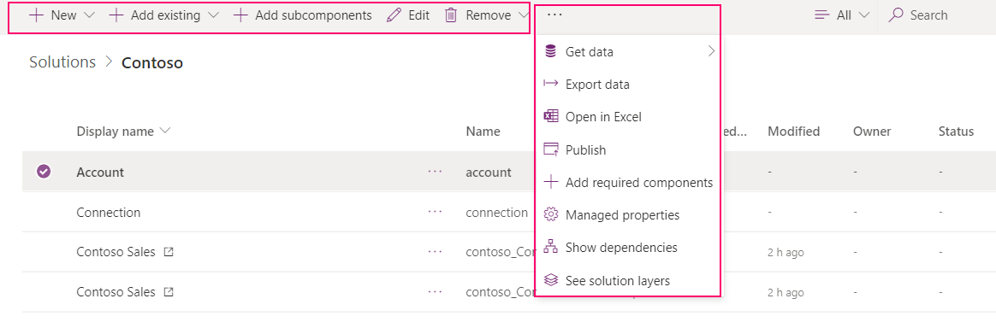
Task: Click Add subcomponents button
Action: [x=303, y=15]
